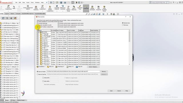Open dropdown arrow under Insert Components
Screen dimensions: 183x103
(x=8, y=11)
